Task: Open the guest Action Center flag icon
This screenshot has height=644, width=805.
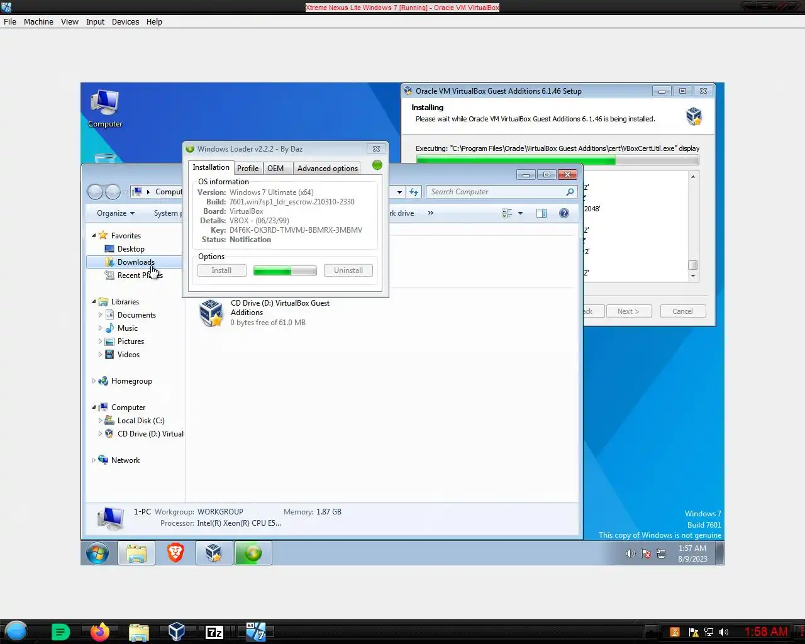Action: [x=646, y=554]
